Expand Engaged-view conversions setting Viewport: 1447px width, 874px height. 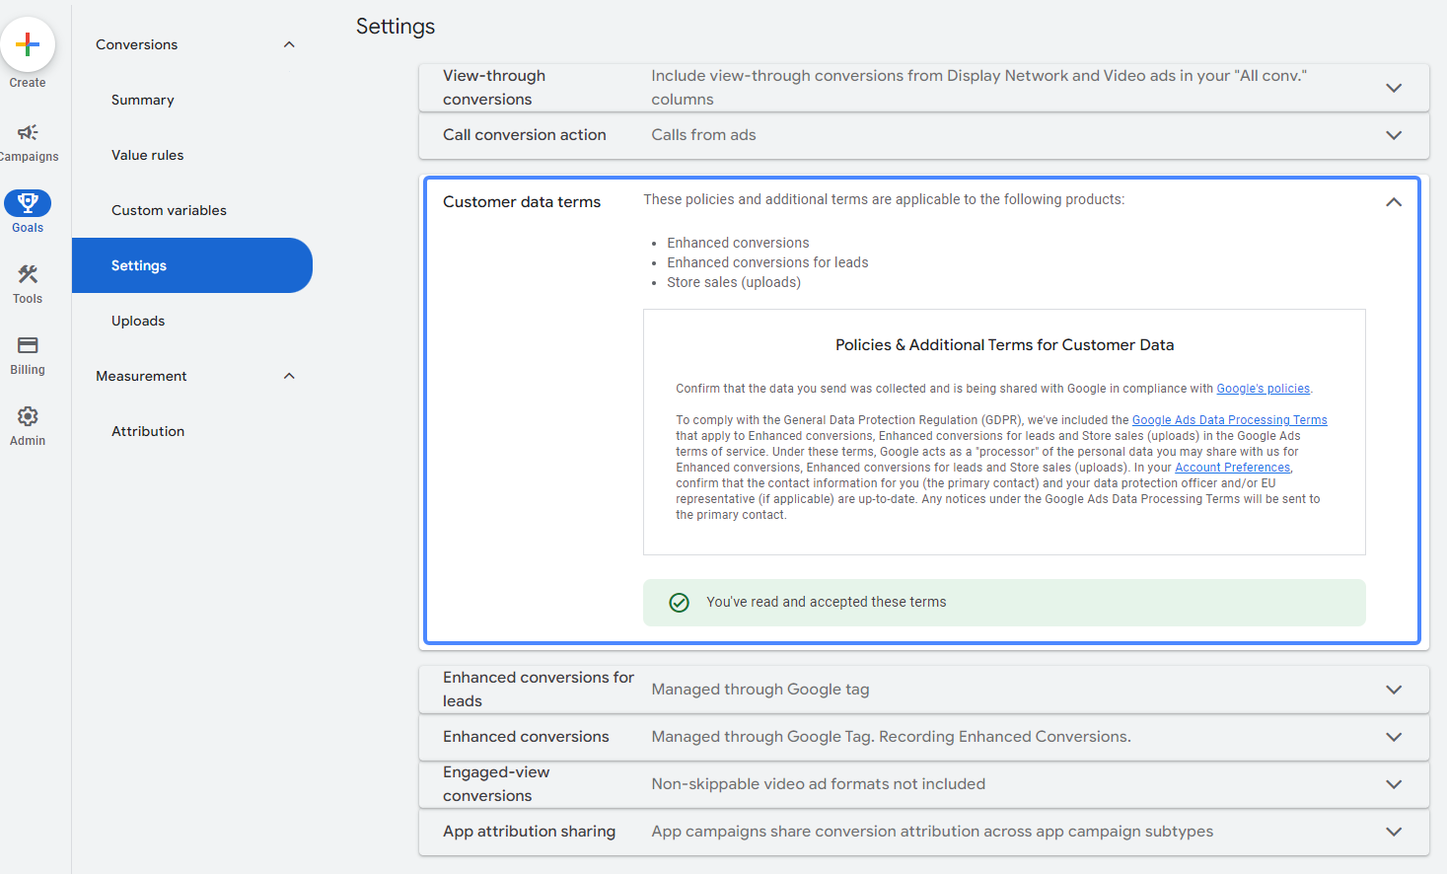pos(1394,784)
